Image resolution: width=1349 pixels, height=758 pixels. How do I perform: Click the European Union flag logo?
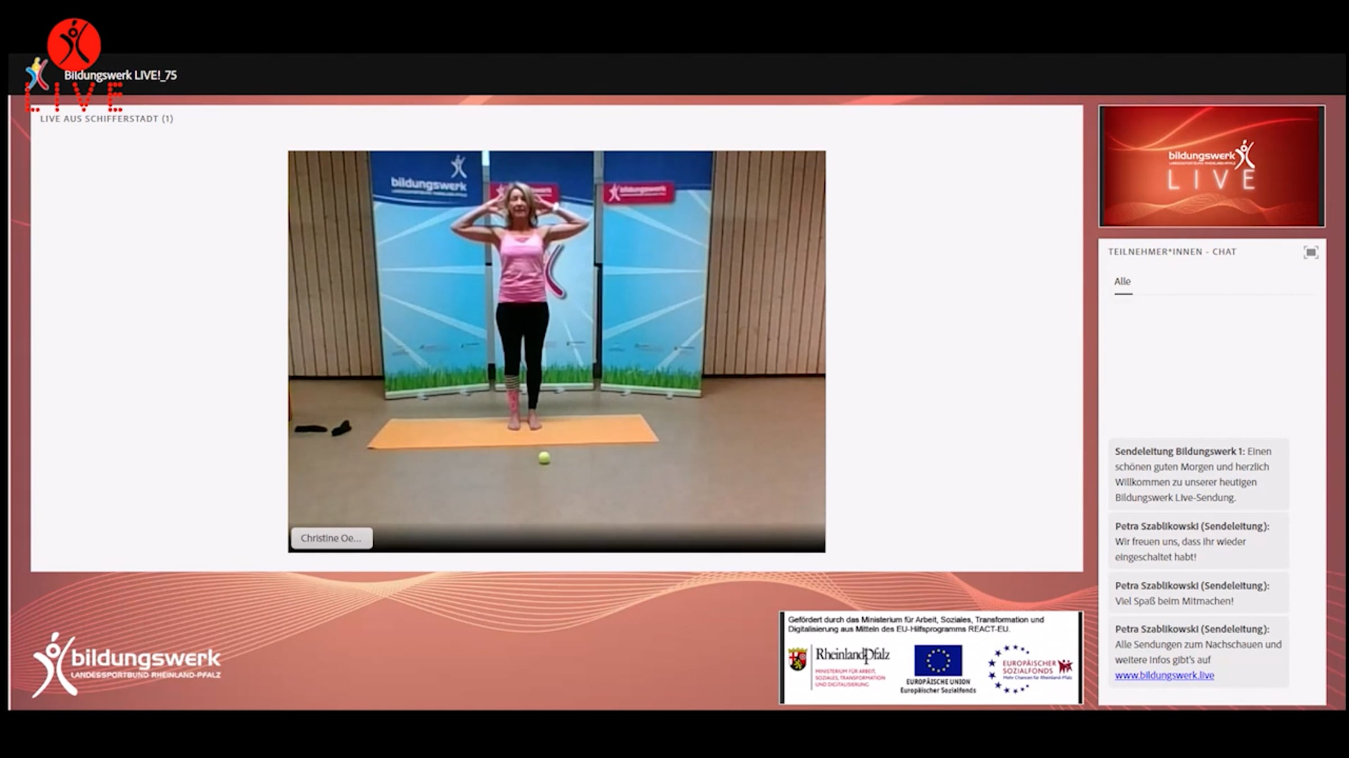tap(938, 660)
